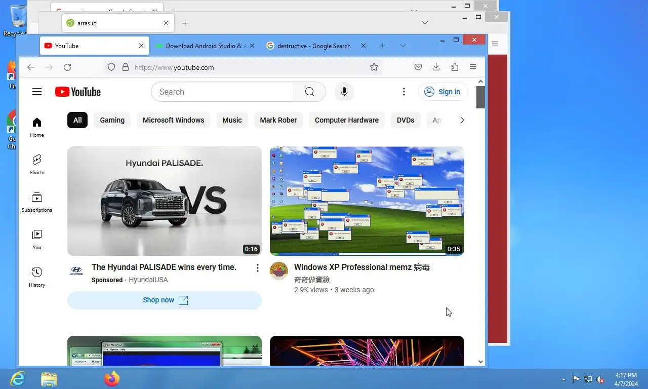
Task: Select the All filter chip
Action: [x=77, y=120]
